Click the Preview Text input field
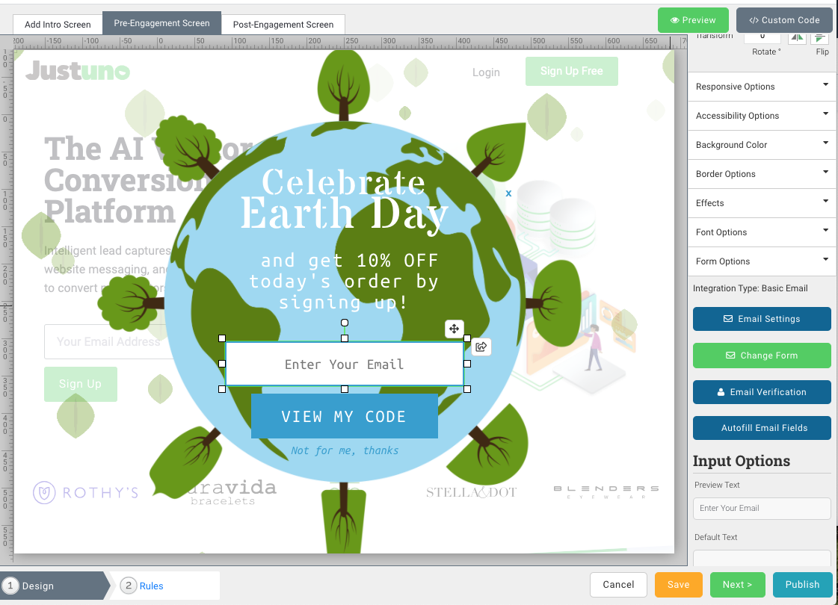The height and width of the screenshot is (605, 838). (x=762, y=509)
